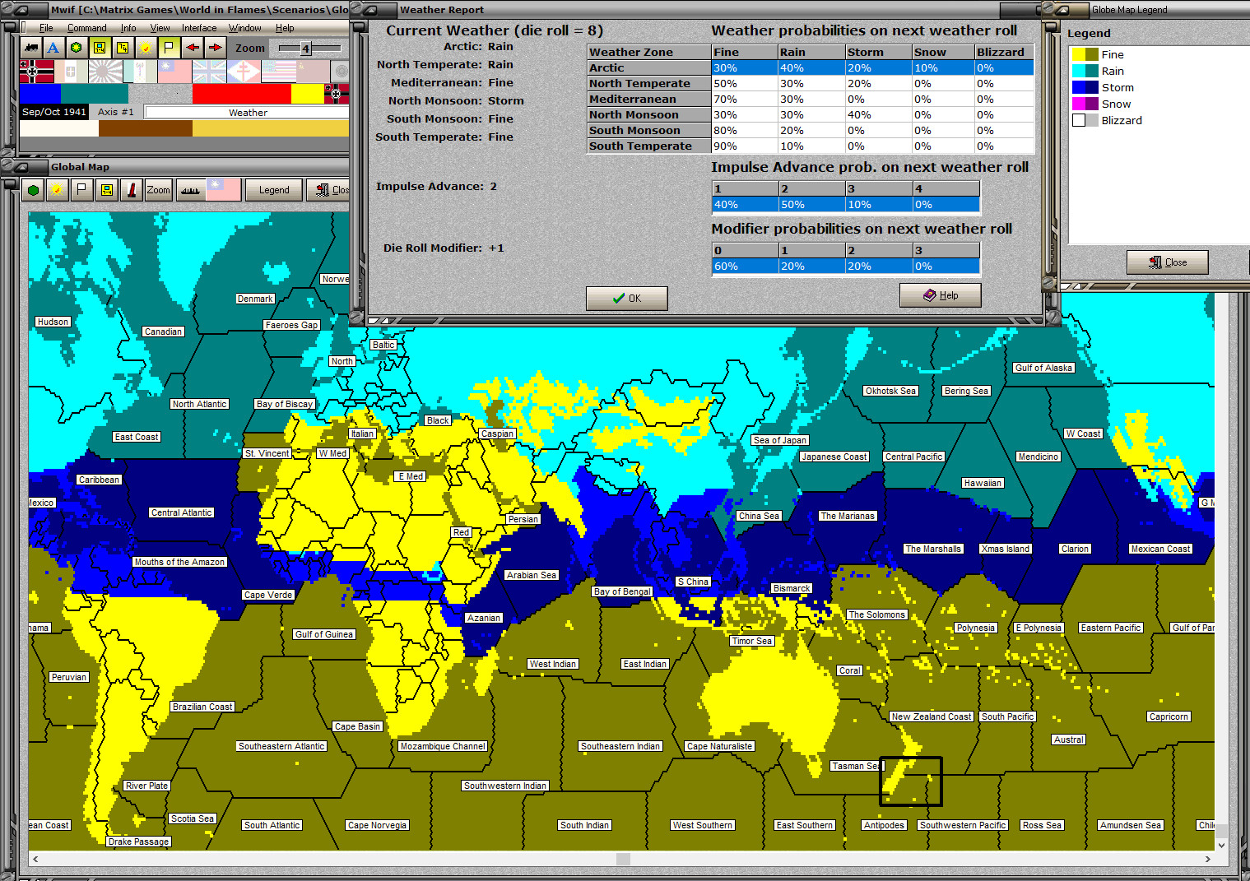
Task: Select the United States flag
Action: 279,72
